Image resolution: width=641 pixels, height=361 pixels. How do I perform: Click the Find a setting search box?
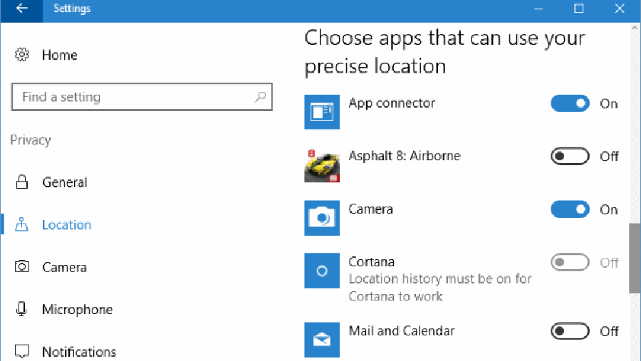pos(142,97)
